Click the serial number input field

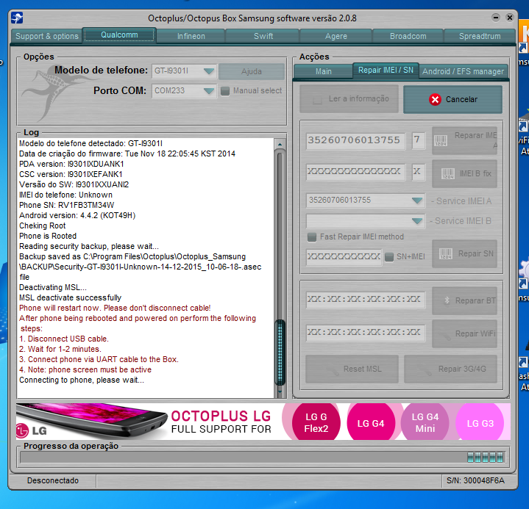(x=344, y=257)
